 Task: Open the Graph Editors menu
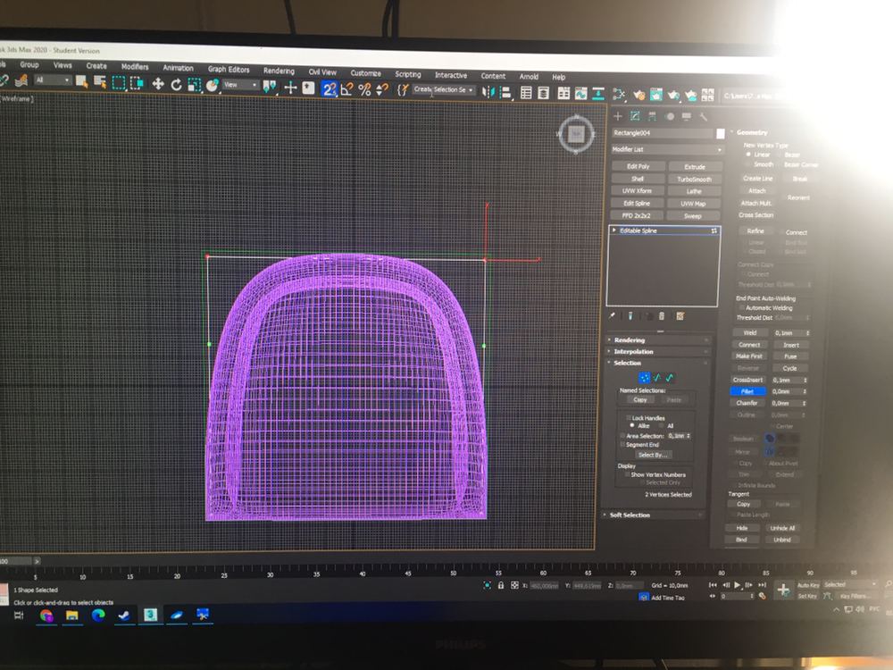pos(229,70)
